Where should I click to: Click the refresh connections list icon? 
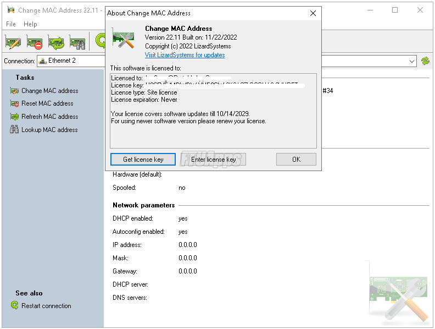(x=425, y=61)
